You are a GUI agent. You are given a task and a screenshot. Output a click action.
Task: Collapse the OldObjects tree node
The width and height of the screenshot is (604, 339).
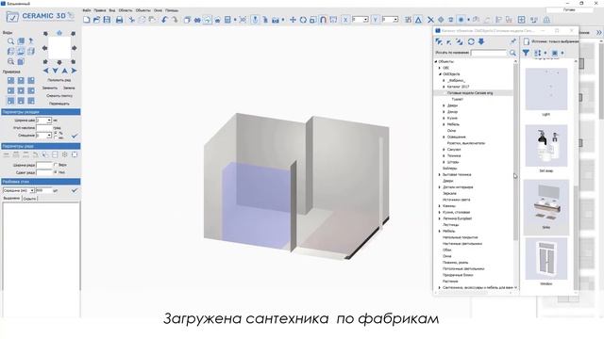(x=440, y=73)
